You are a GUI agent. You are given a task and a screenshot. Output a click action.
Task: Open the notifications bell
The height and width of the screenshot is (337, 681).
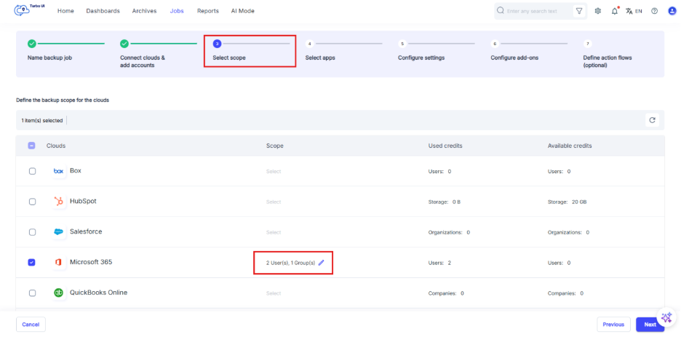click(x=615, y=11)
